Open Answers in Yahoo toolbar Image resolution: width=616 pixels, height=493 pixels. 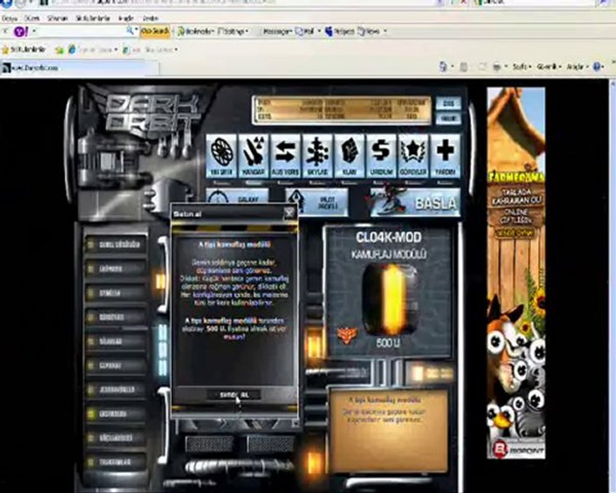click(339, 31)
